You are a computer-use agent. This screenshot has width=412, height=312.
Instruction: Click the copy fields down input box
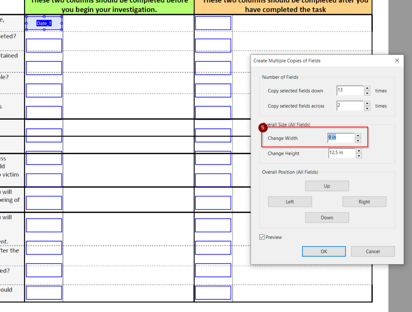click(x=350, y=90)
